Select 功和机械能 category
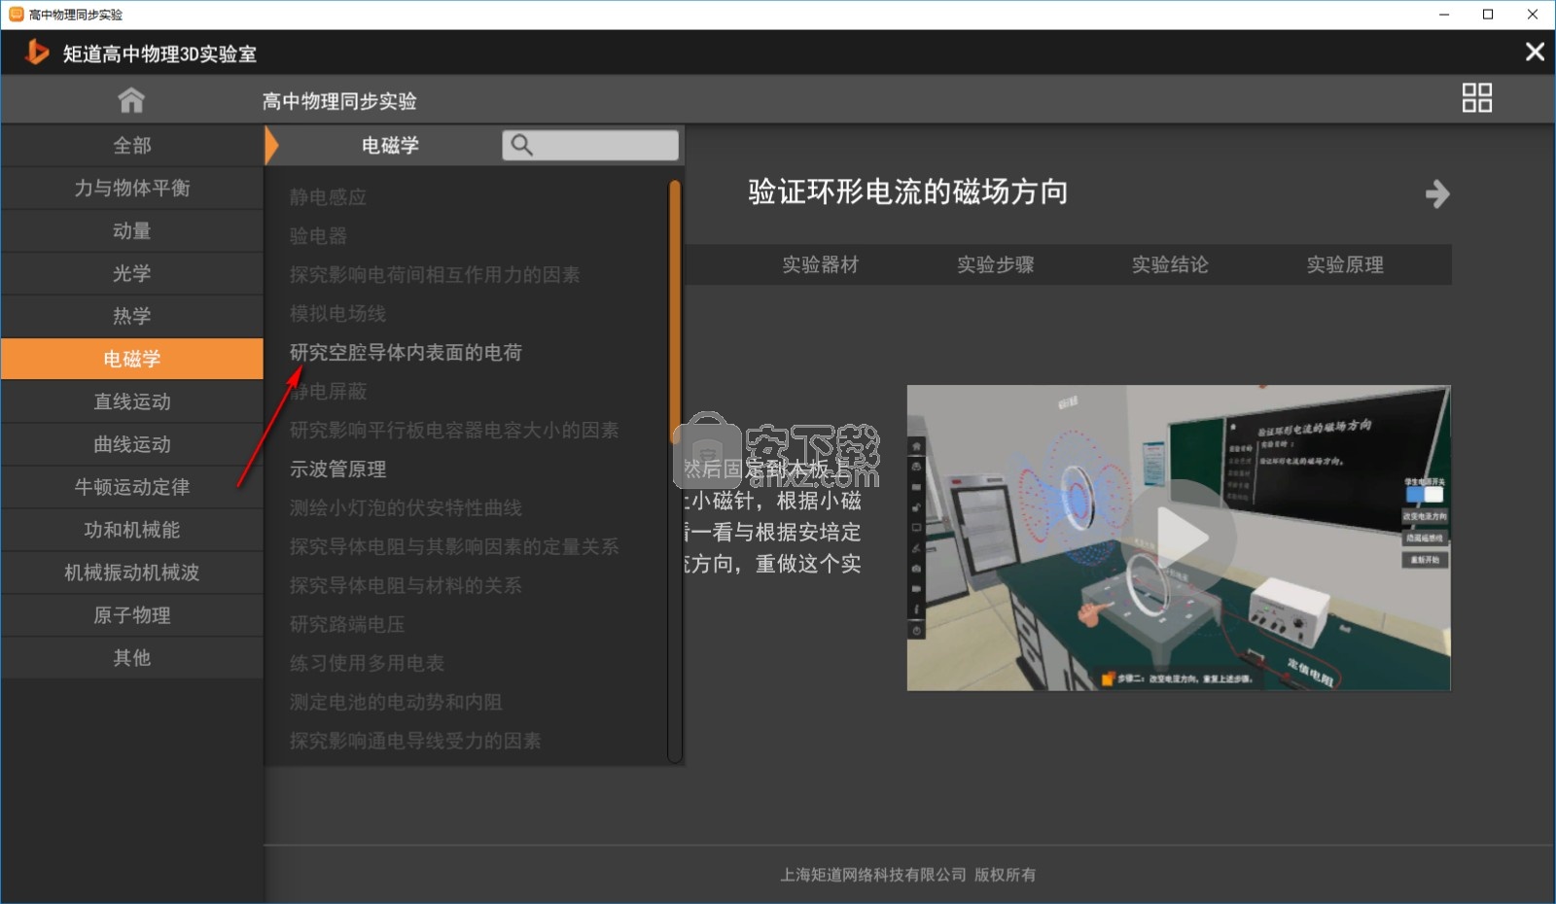This screenshot has width=1556, height=904. coord(132,530)
